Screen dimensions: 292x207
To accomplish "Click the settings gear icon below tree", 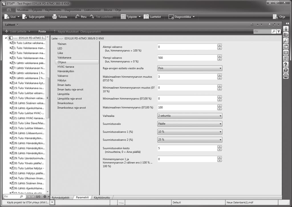I will [x=45, y=196].
